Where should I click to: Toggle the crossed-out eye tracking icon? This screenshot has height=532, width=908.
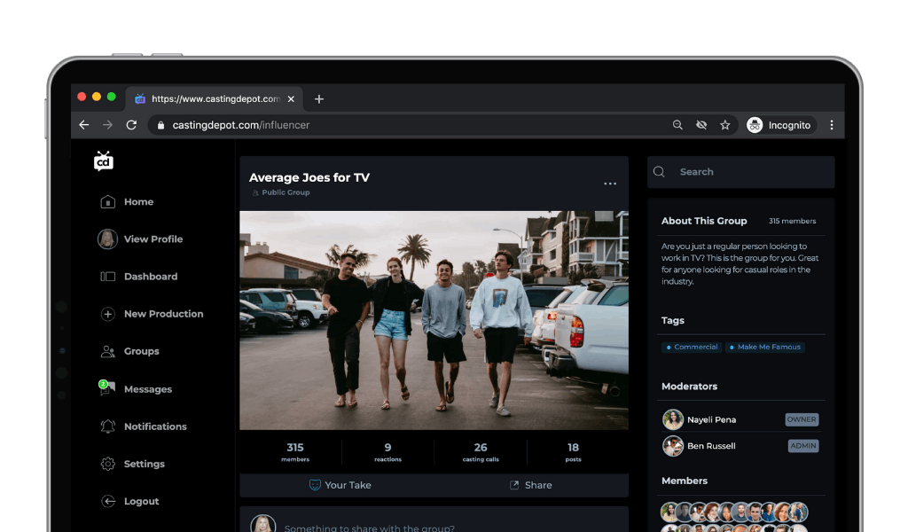pyautogui.click(x=701, y=126)
